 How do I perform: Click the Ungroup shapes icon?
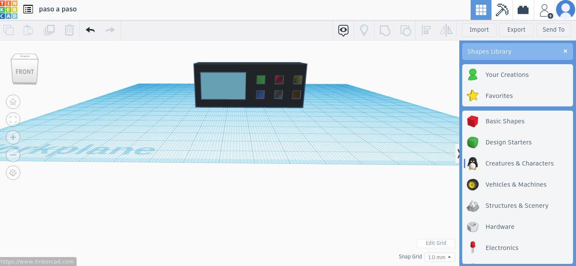coord(406,30)
